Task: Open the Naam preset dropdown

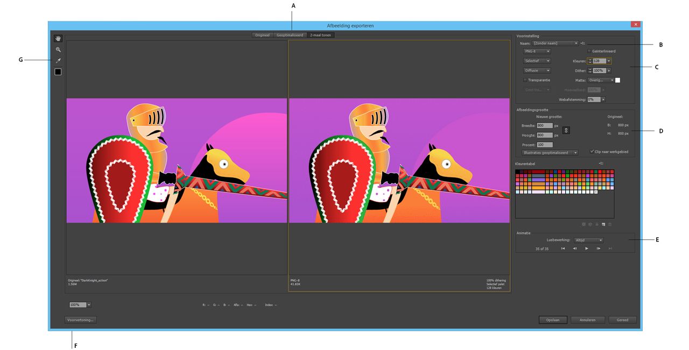Action: (555, 43)
